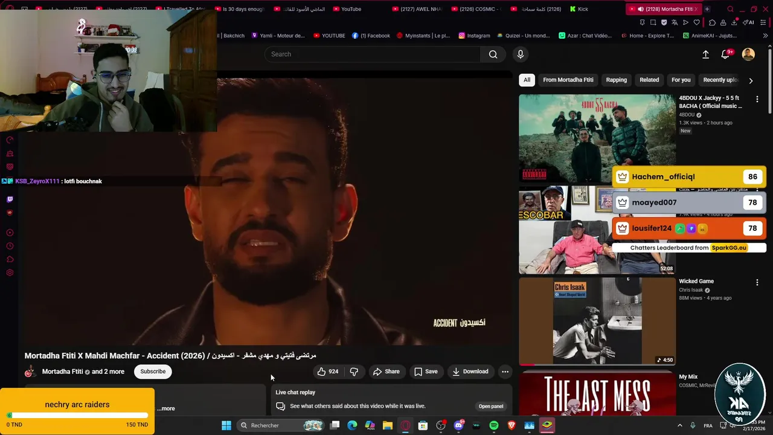Open Instagram bookmark in bookmarks bar

click(474, 36)
